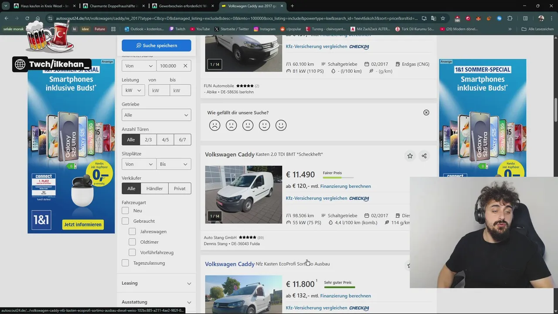Open the Kilometerstand 'Von' dropdown

pyautogui.click(x=139, y=66)
